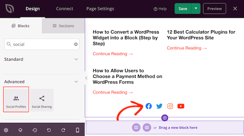
Task: Collapse the left sidebar panel arrow
Action: coord(86,78)
